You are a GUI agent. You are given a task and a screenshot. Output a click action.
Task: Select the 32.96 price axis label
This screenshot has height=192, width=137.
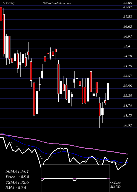tap(127, 86)
